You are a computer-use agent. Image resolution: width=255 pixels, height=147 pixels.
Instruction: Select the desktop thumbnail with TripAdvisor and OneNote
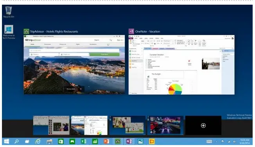click(89, 125)
